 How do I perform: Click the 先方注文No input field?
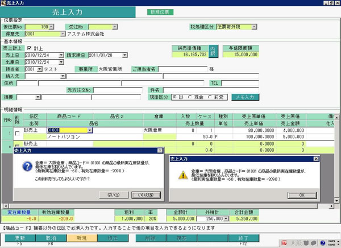tap(118, 90)
